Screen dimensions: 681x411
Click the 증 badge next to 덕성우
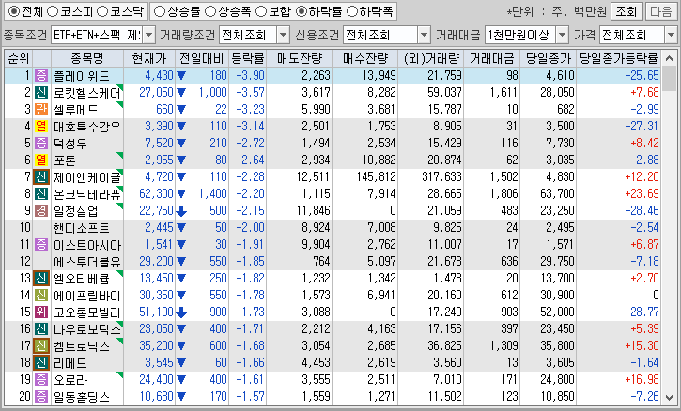[41, 143]
